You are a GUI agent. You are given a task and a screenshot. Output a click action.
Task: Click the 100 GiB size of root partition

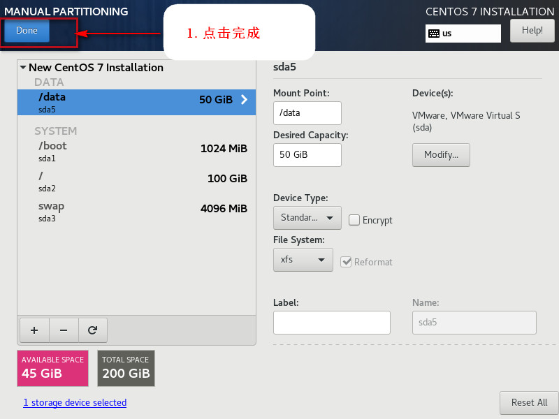(x=227, y=179)
